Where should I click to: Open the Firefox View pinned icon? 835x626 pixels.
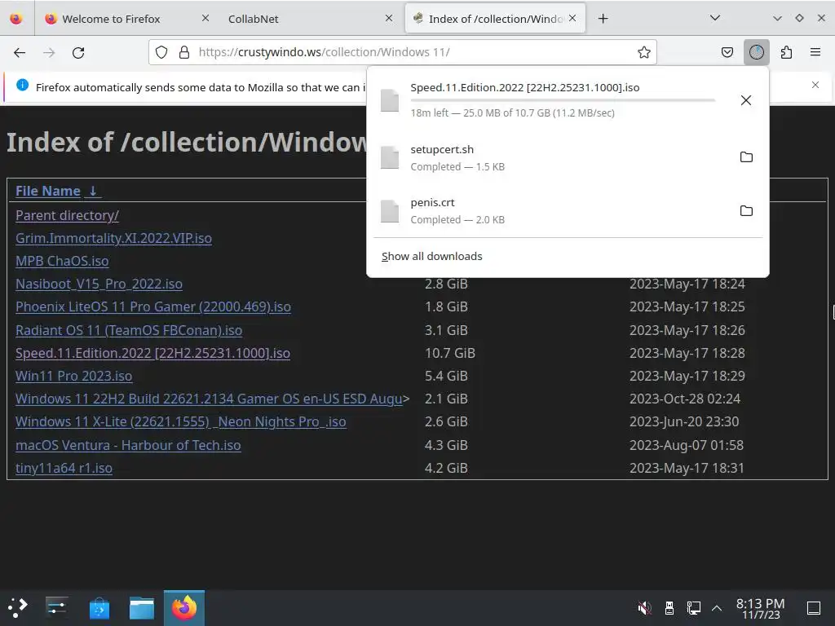pyautogui.click(x=16, y=19)
